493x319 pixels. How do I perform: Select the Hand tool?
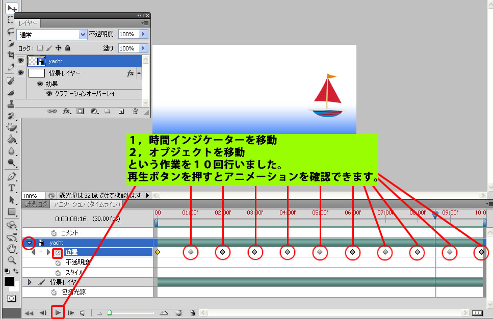pos(11,248)
